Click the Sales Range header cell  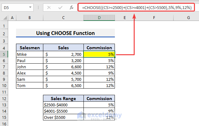coord(63,99)
